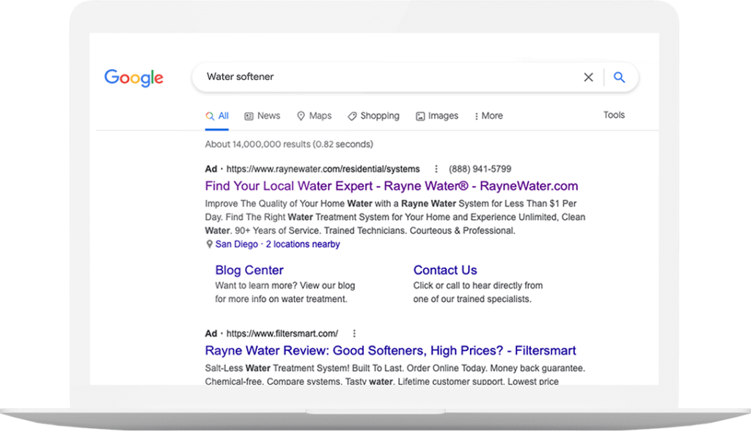751x431 pixels.
Task: Click the blue magnifying glass search button
Action: [x=620, y=77]
